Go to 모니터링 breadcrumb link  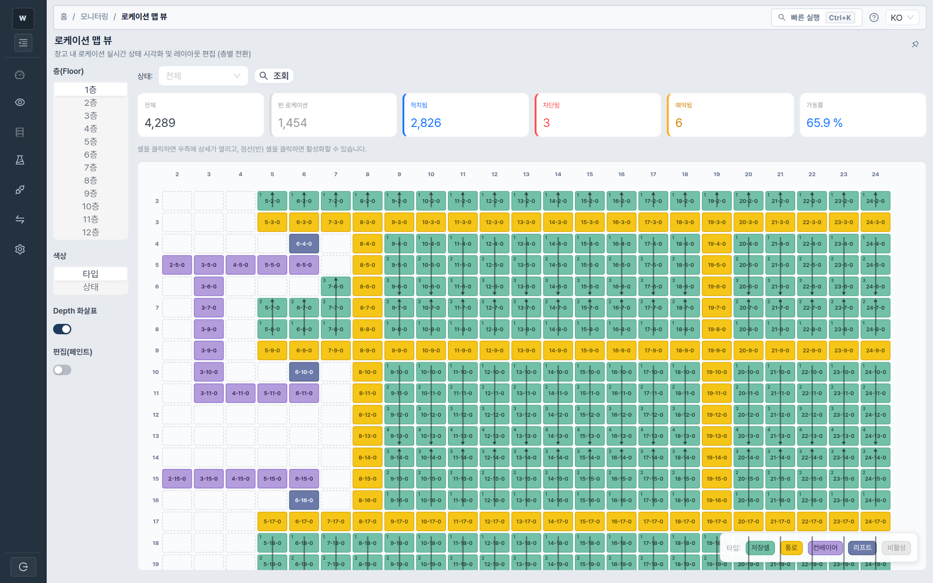pos(94,17)
